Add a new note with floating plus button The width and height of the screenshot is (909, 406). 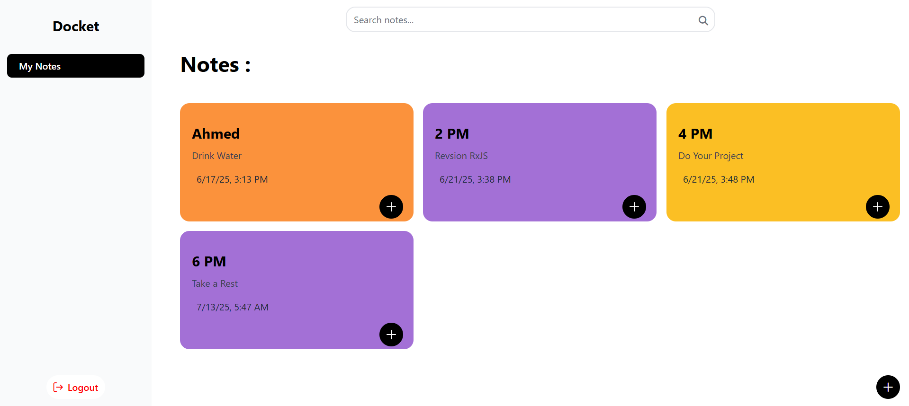tap(888, 387)
